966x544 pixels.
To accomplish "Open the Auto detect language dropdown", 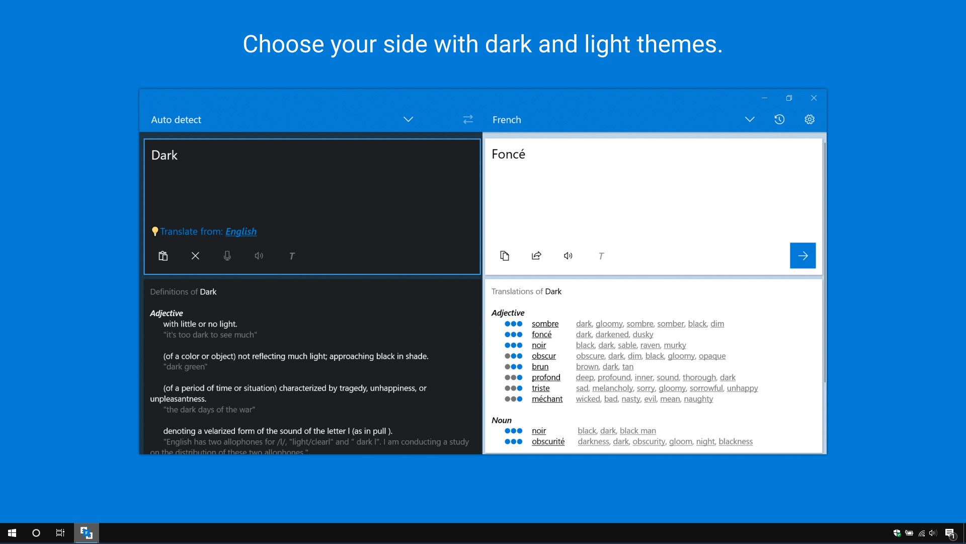I will [x=408, y=119].
